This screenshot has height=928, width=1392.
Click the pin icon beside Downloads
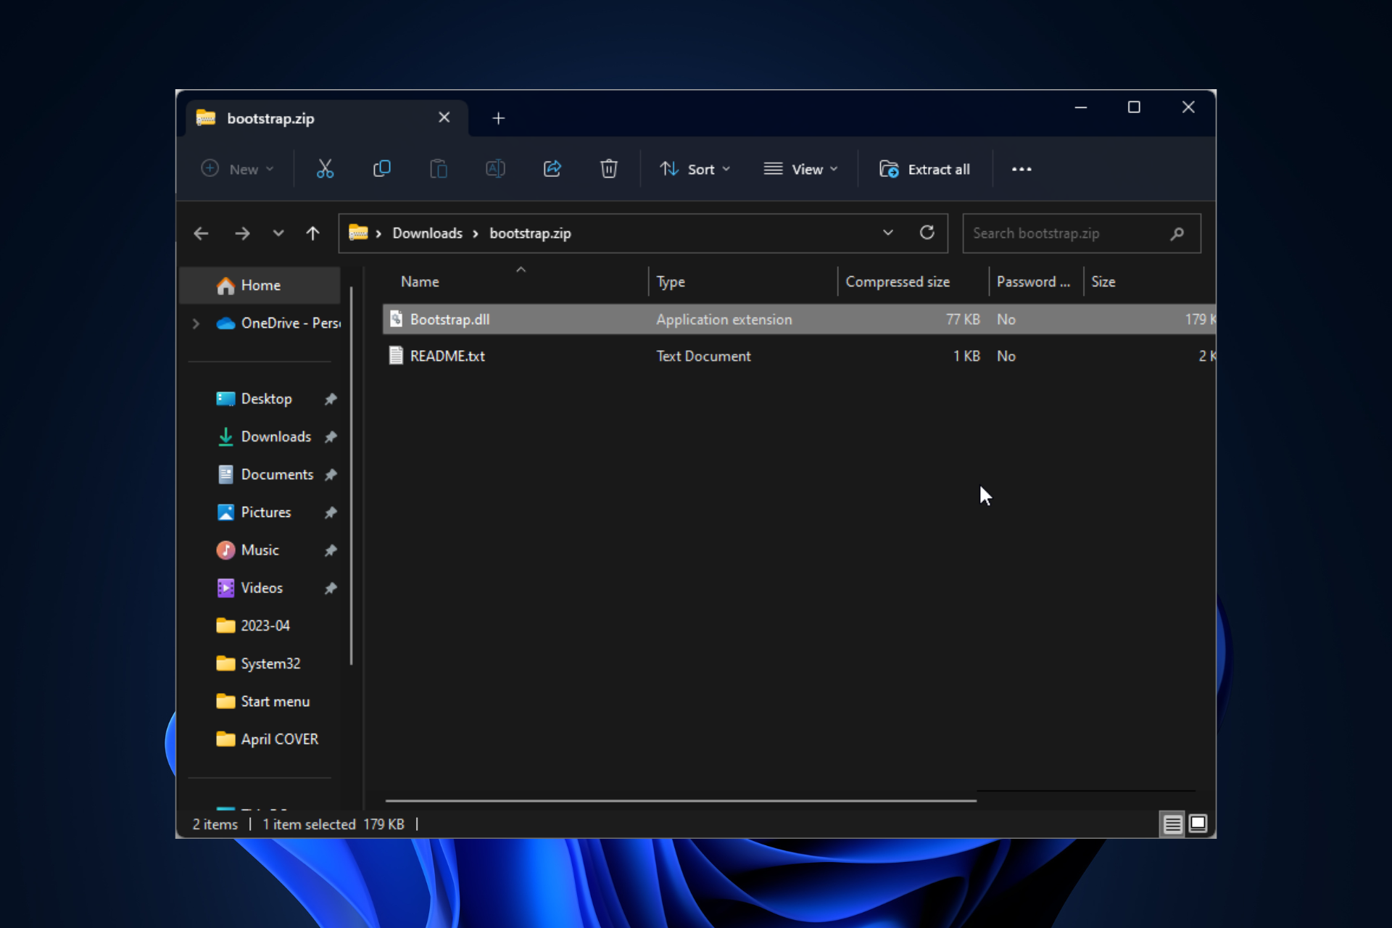(x=331, y=436)
